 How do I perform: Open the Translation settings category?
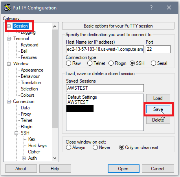(31, 83)
